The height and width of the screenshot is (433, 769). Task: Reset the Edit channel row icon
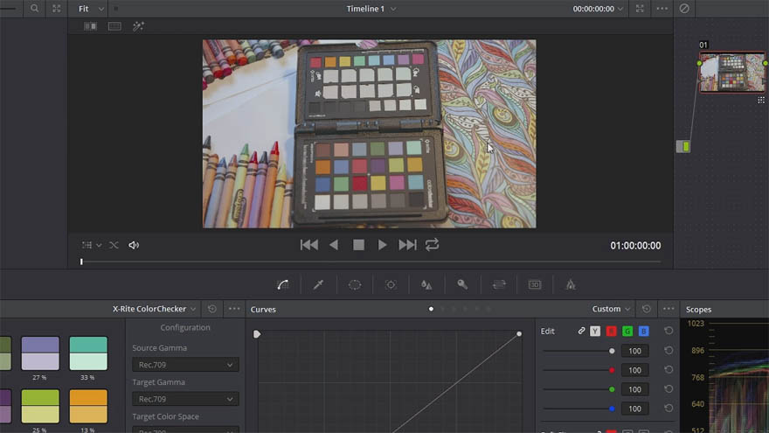669,331
